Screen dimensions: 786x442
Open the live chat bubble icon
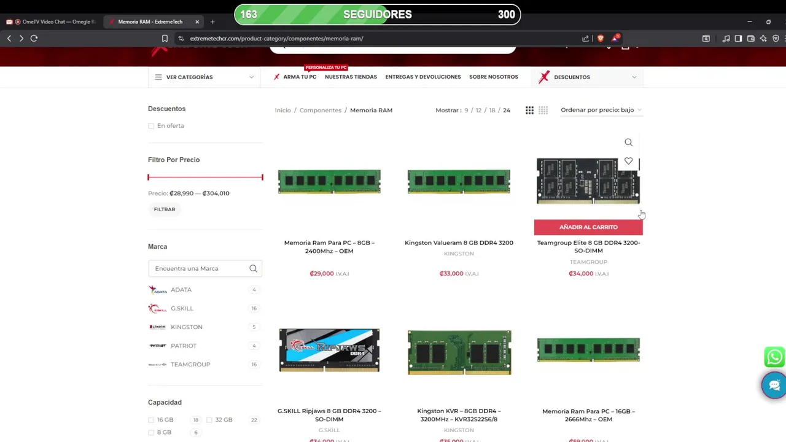pyautogui.click(x=774, y=386)
